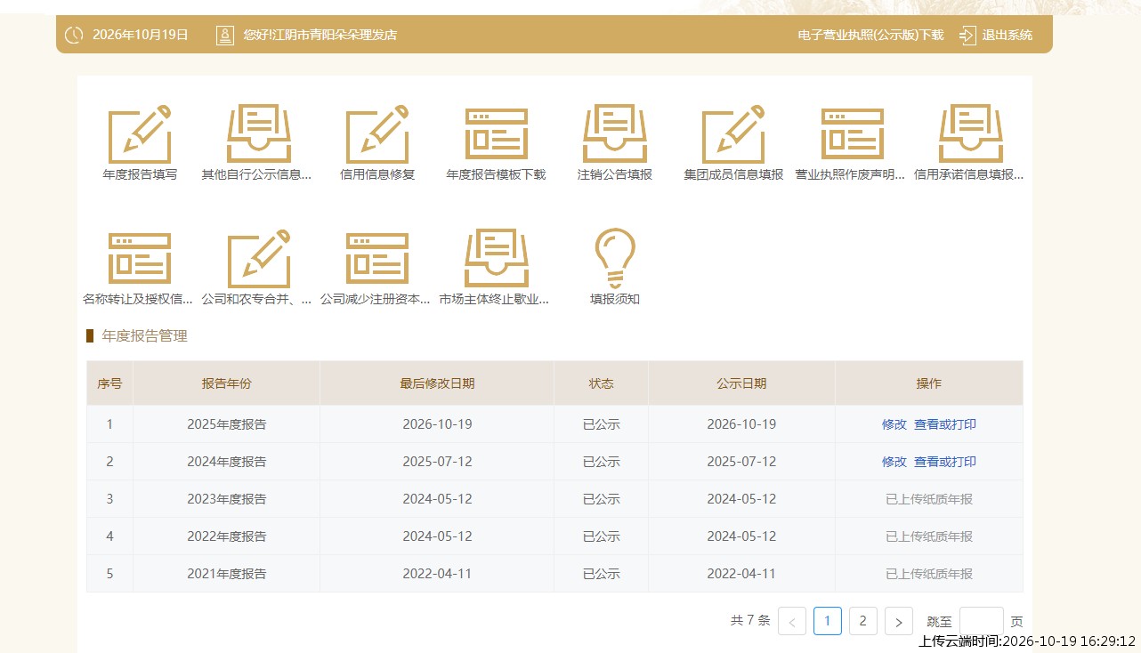1141x653 pixels.
Task: Open 公司和农专合并 pencil icon
Action: [258, 259]
